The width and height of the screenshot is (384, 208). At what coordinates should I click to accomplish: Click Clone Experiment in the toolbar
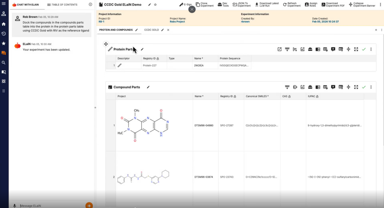[204, 4]
